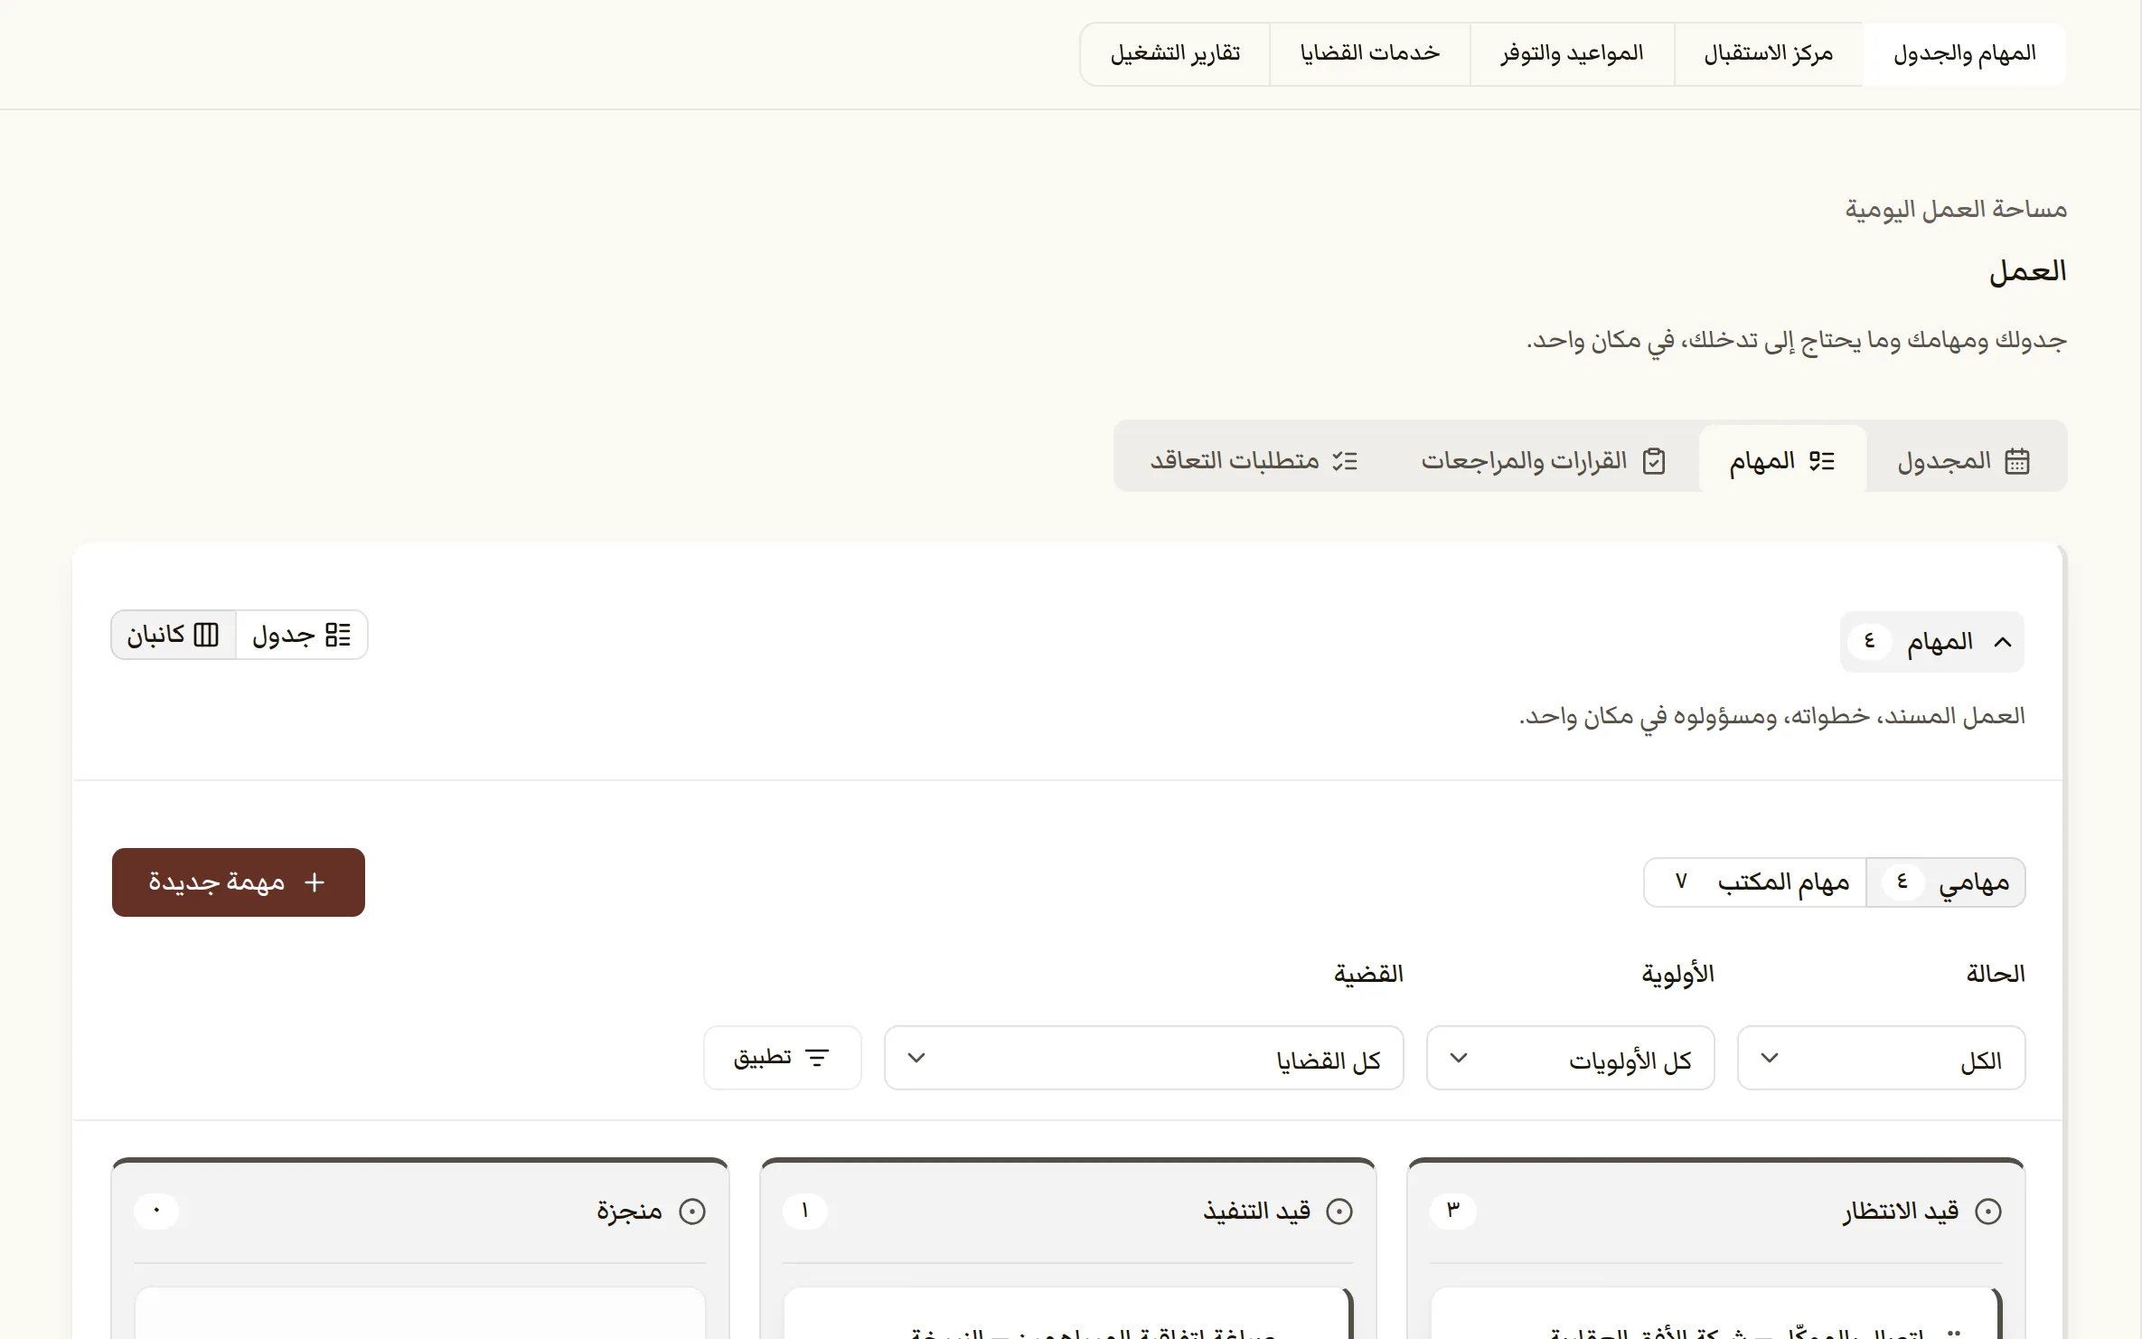Open the كل الأولويات priority dropdown

click(1570, 1058)
